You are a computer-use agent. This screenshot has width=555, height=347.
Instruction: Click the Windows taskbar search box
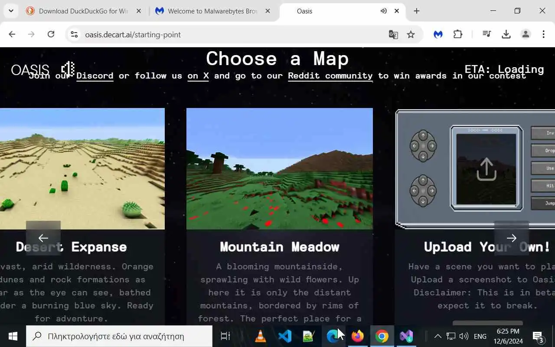pos(119,336)
